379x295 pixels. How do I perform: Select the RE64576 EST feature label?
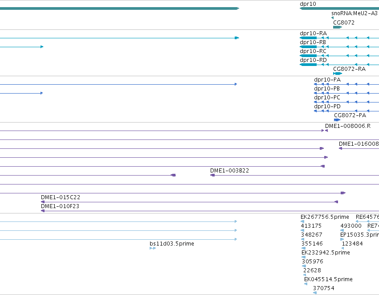[x=367, y=217]
